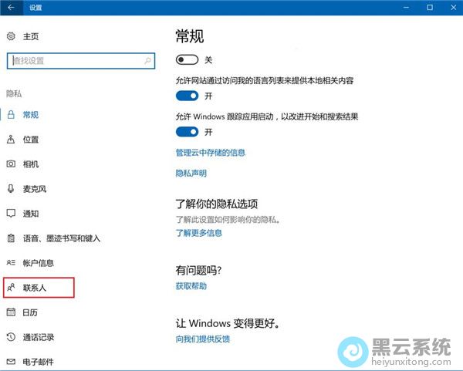Click the Microphone icon in sidebar
This screenshot has height=371, width=463.
pyautogui.click(x=11, y=189)
